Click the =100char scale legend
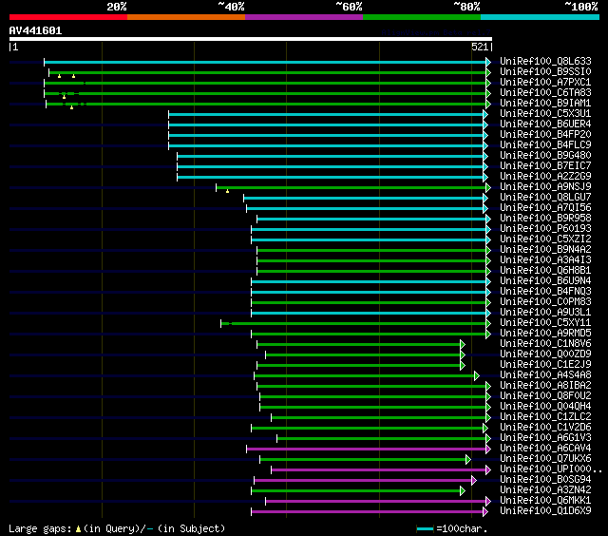The width and height of the screenshot is (608, 536). click(x=452, y=528)
